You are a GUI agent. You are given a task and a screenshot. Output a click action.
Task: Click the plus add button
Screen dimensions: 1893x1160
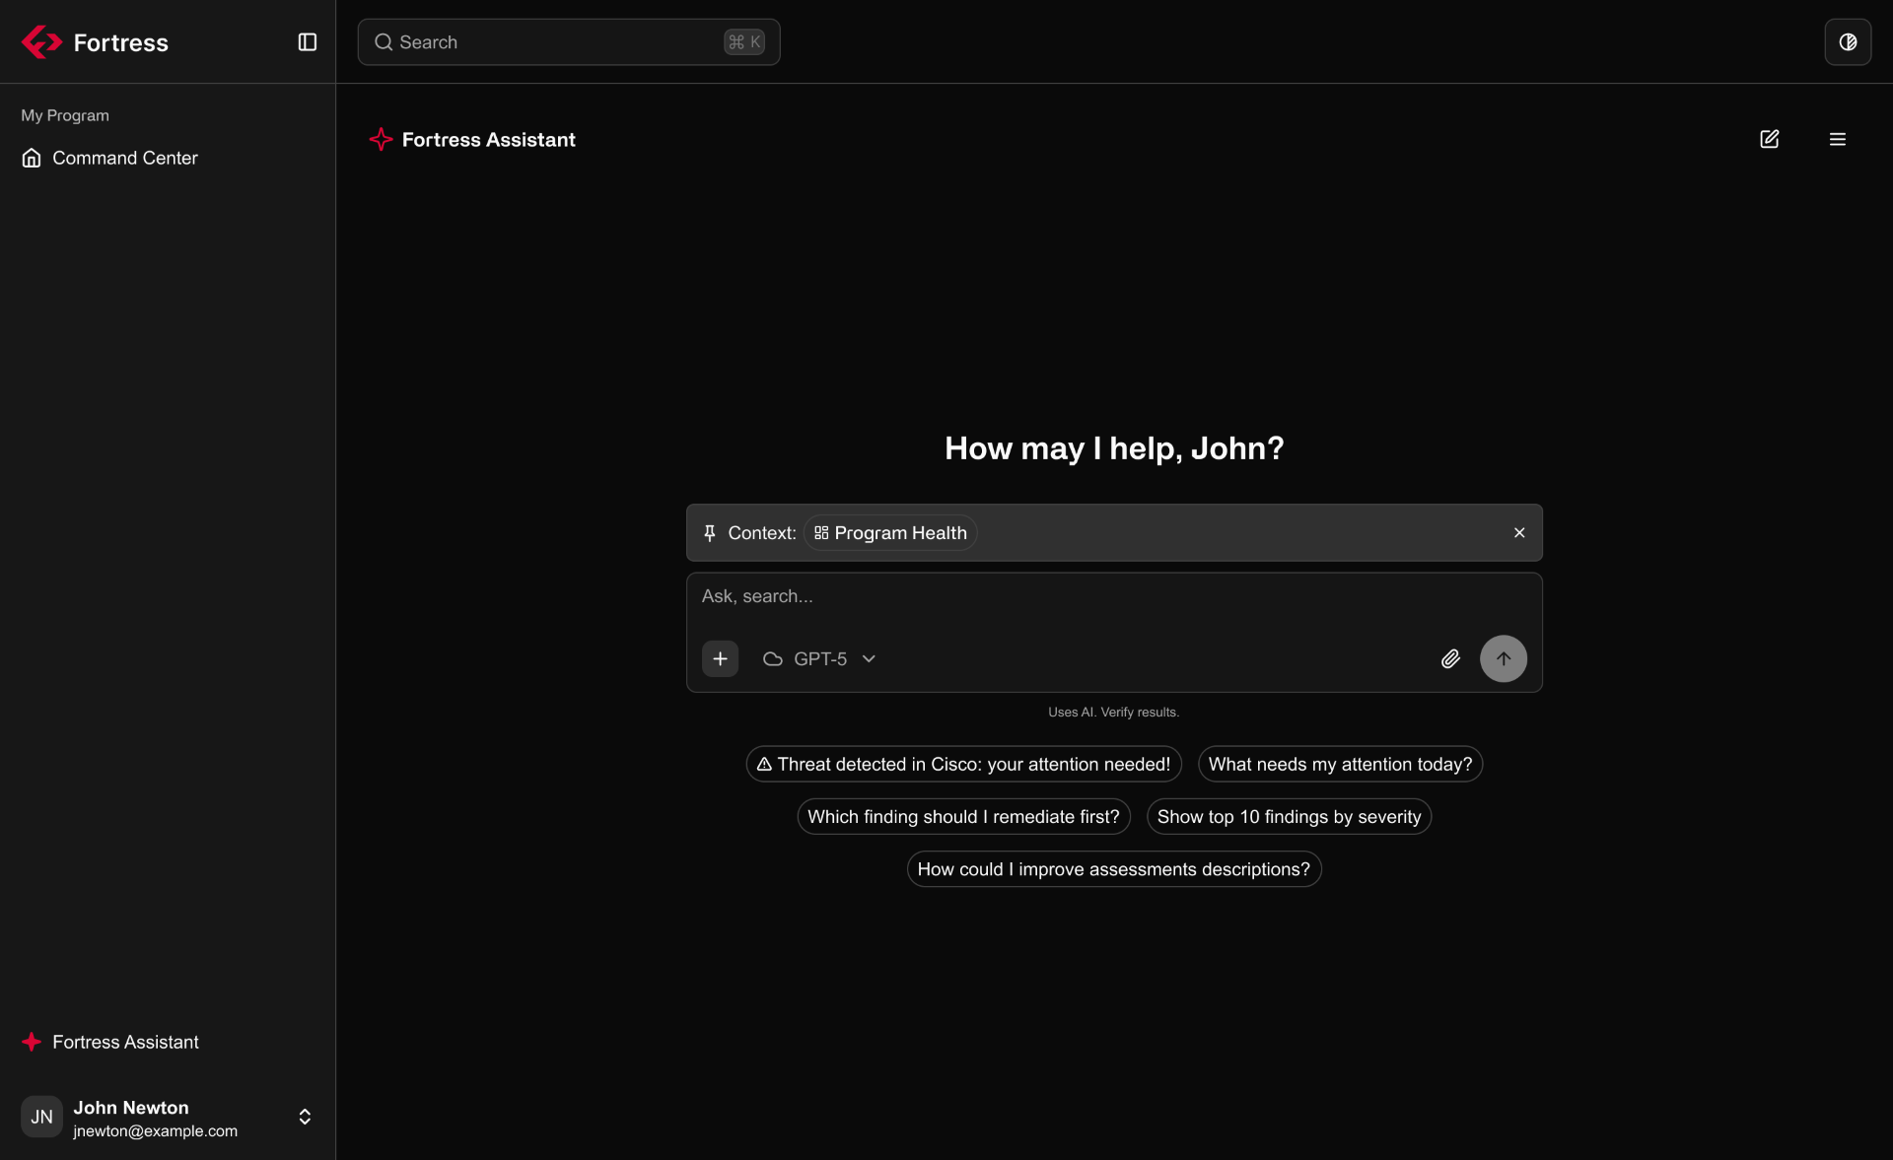point(721,659)
